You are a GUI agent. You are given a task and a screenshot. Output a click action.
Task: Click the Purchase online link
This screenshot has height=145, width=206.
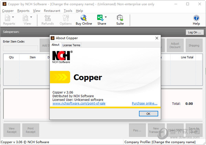145,103
